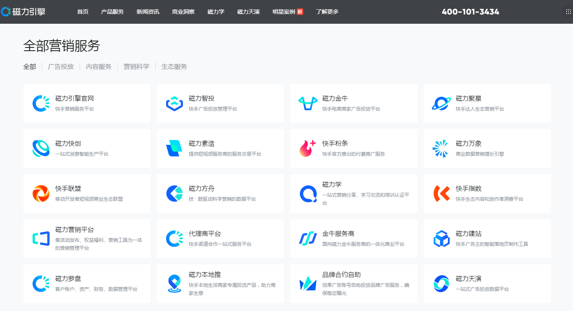Click the 快手指数 orange K icon
Viewport: 573px width, 311px height.
pyautogui.click(x=441, y=193)
